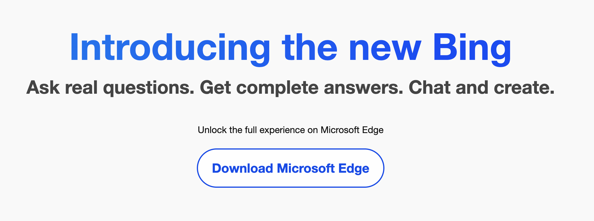594x221 pixels.
Task: Click the "Chat and create." sentence
Action: click(481, 88)
